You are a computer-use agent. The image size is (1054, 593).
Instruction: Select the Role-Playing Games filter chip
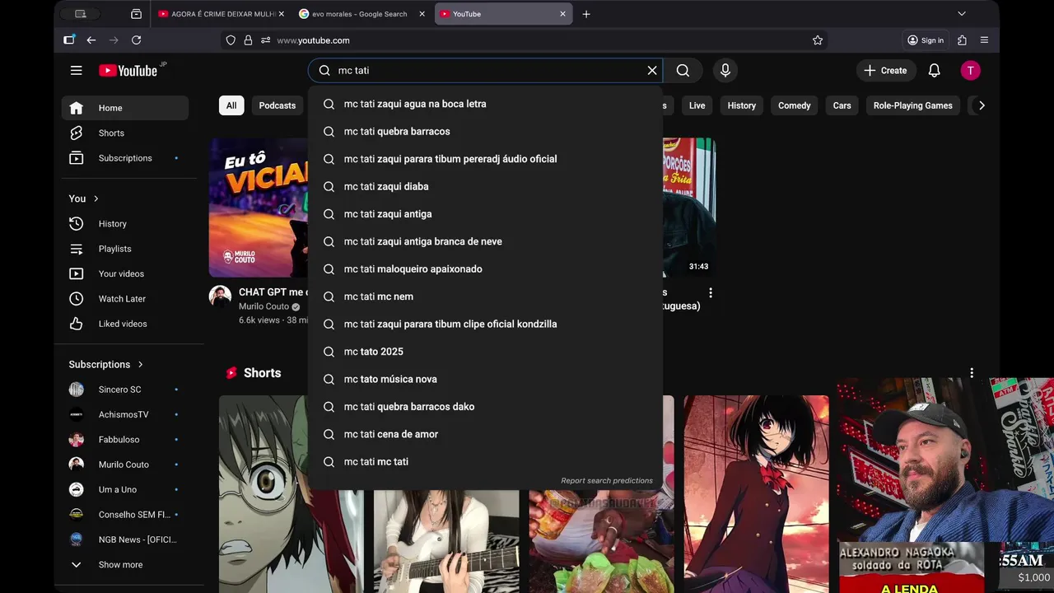click(x=912, y=105)
